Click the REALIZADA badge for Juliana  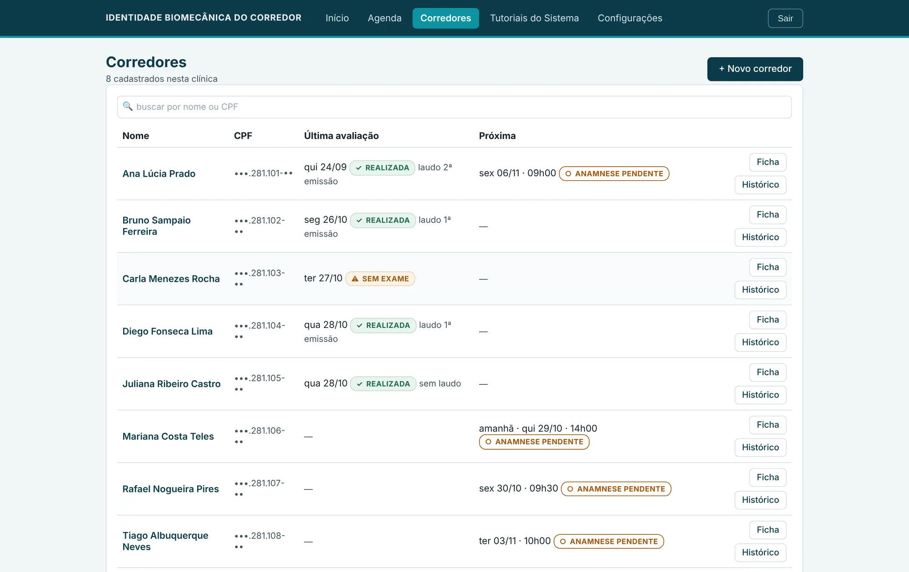383,384
